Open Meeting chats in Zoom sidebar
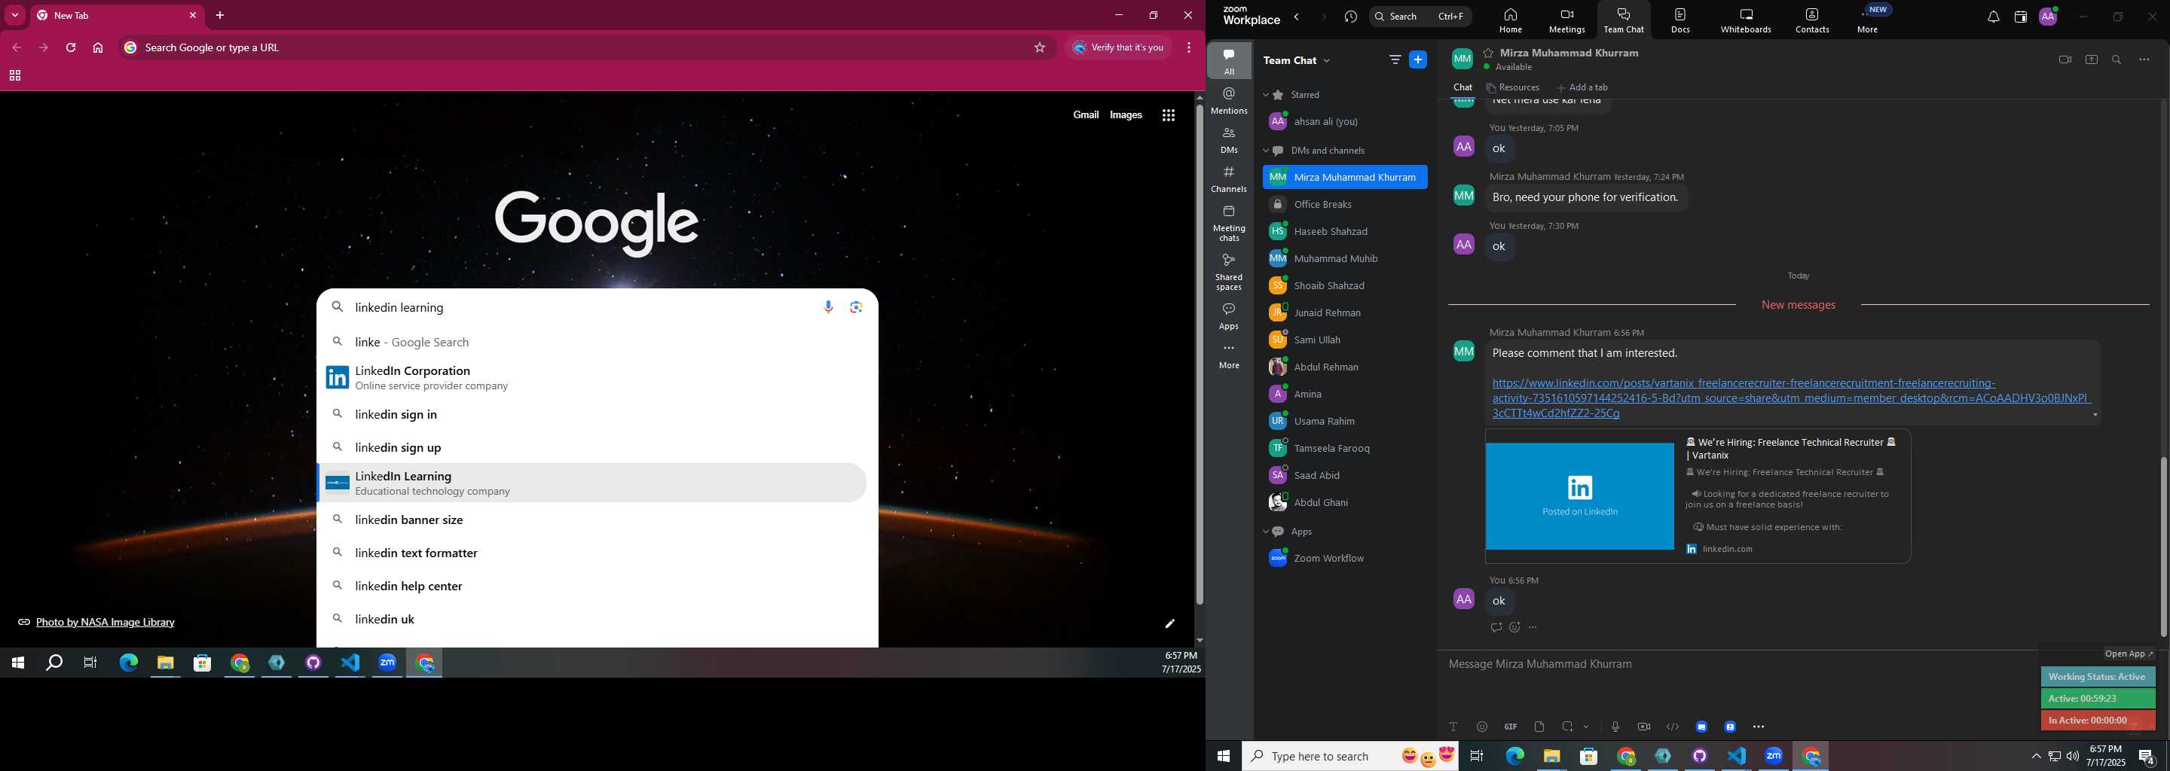The image size is (2170, 771). (1229, 223)
